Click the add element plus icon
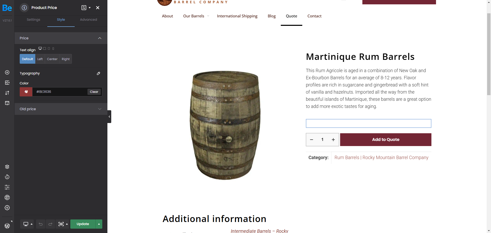Viewport: 491px width, 233px height. coord(7,72)
